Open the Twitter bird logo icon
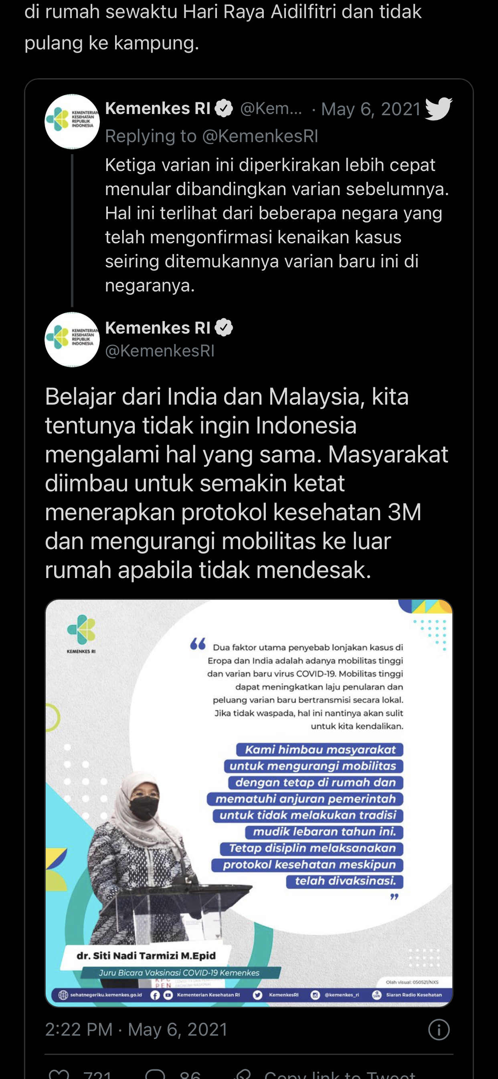This screenshot has height=1079, width=498. pos(439,108)
